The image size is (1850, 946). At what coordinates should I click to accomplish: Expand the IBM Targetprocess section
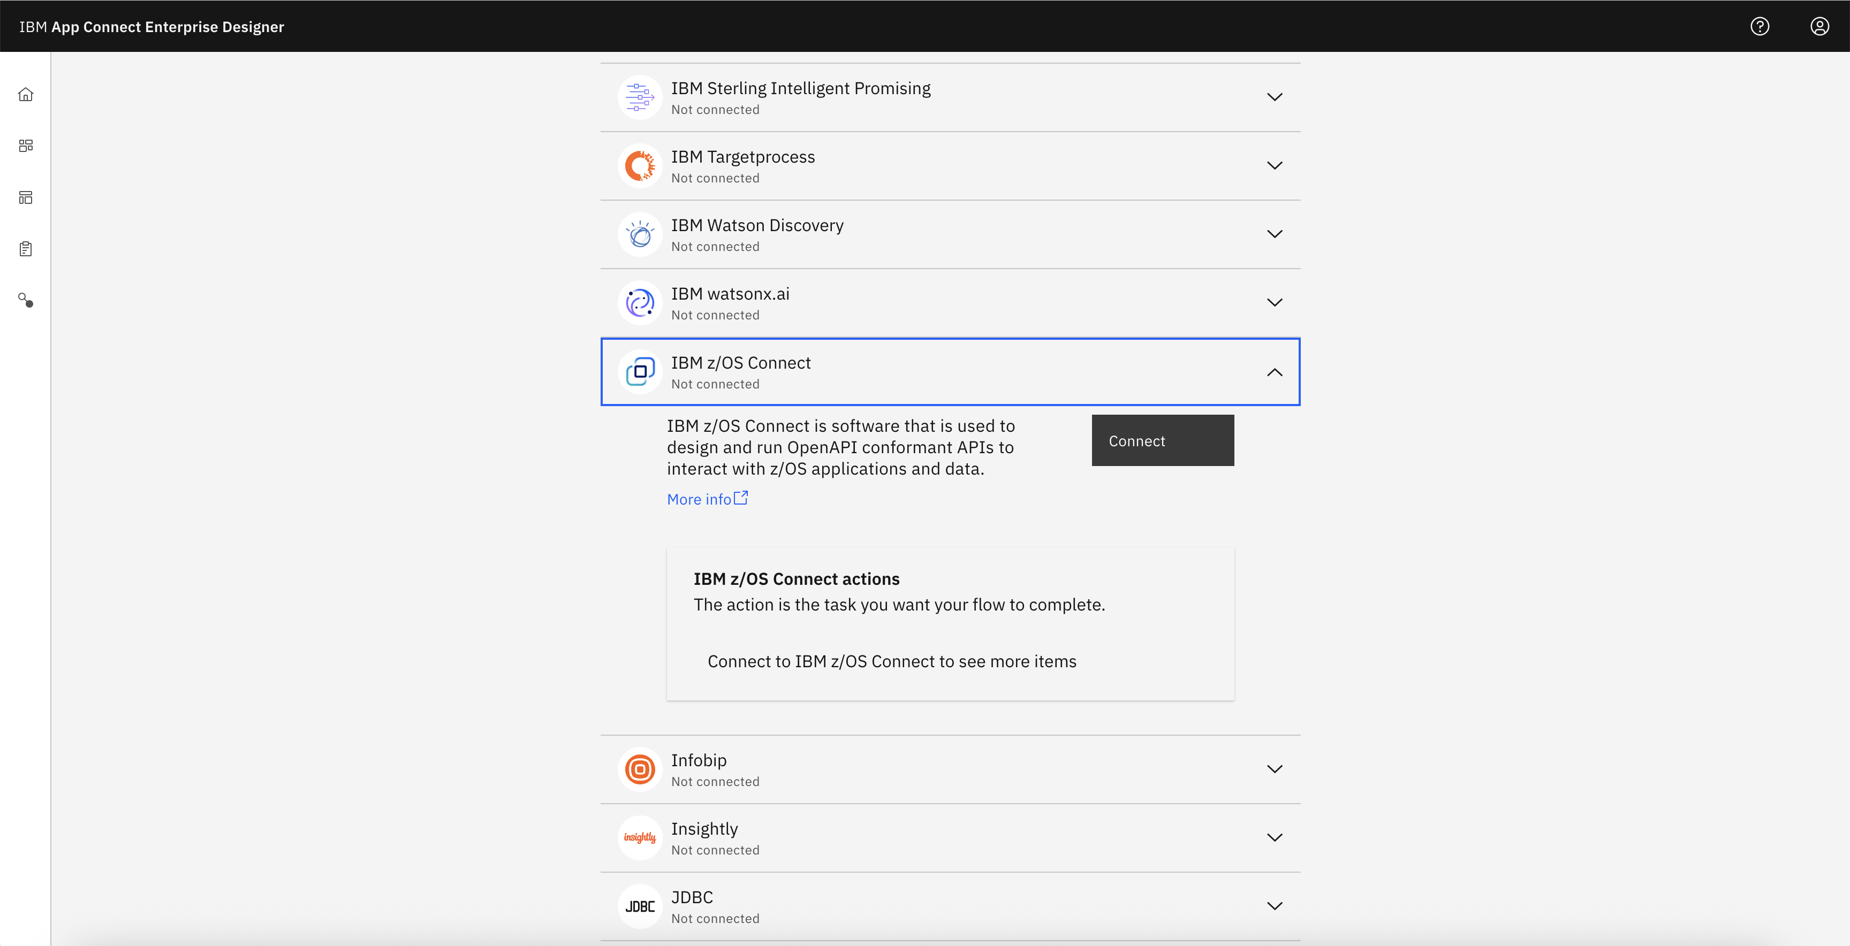click(x=1275, y=166)
